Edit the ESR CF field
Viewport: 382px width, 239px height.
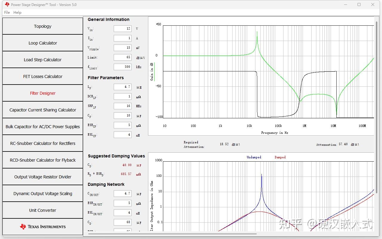click(x=123, y=125)
